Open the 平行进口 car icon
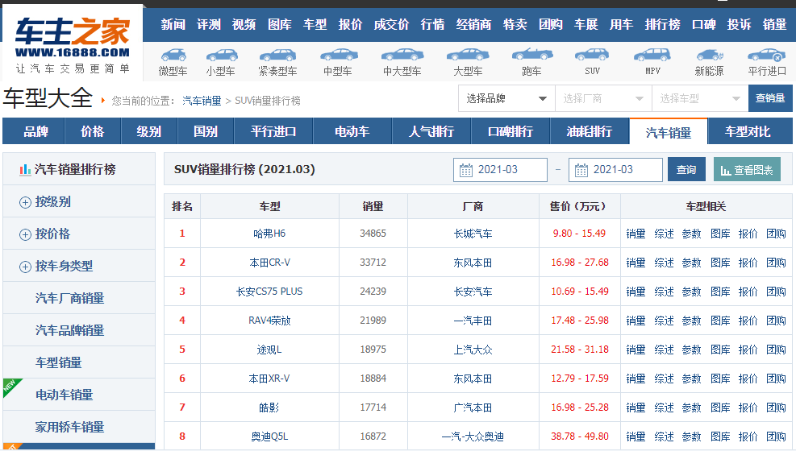The image size is (796, 451). point(766,54)
